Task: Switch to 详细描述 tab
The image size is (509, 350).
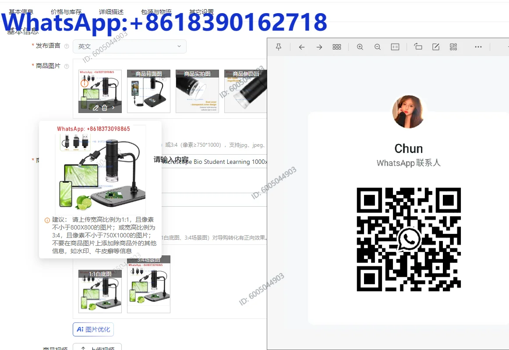Action: click(x=111, y=12)
